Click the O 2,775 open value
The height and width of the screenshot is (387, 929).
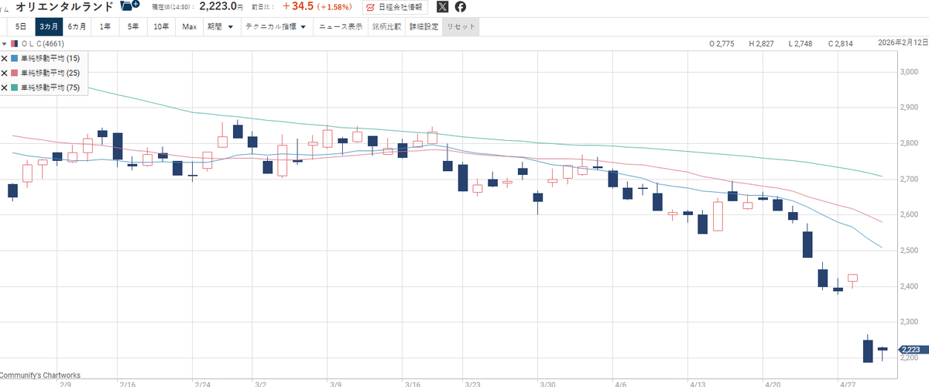click(722, 44)
